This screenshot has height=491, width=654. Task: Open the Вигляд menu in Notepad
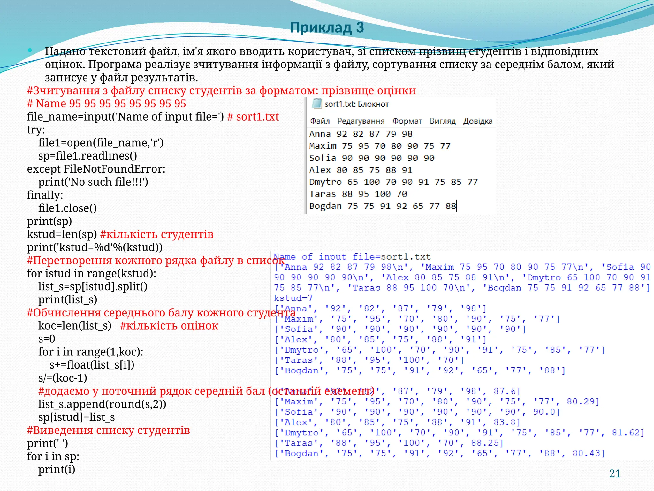pyautogui.click(x=442, y=121)
